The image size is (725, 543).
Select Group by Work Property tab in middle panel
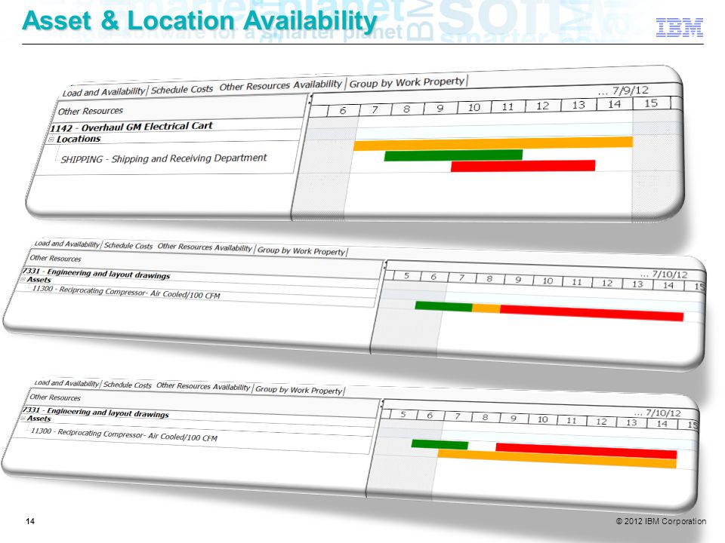301,250
